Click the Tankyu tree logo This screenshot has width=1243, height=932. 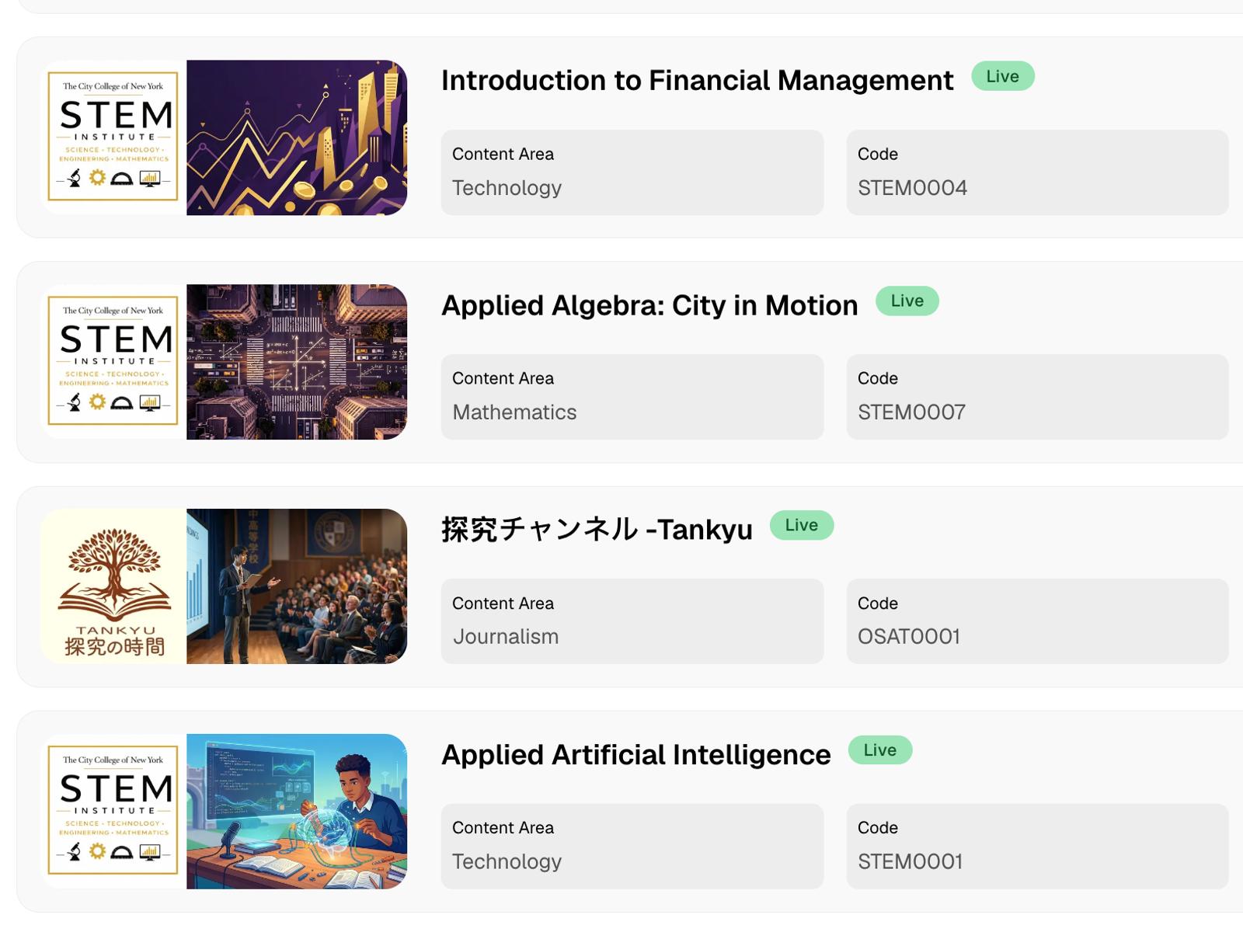point(113,586)
